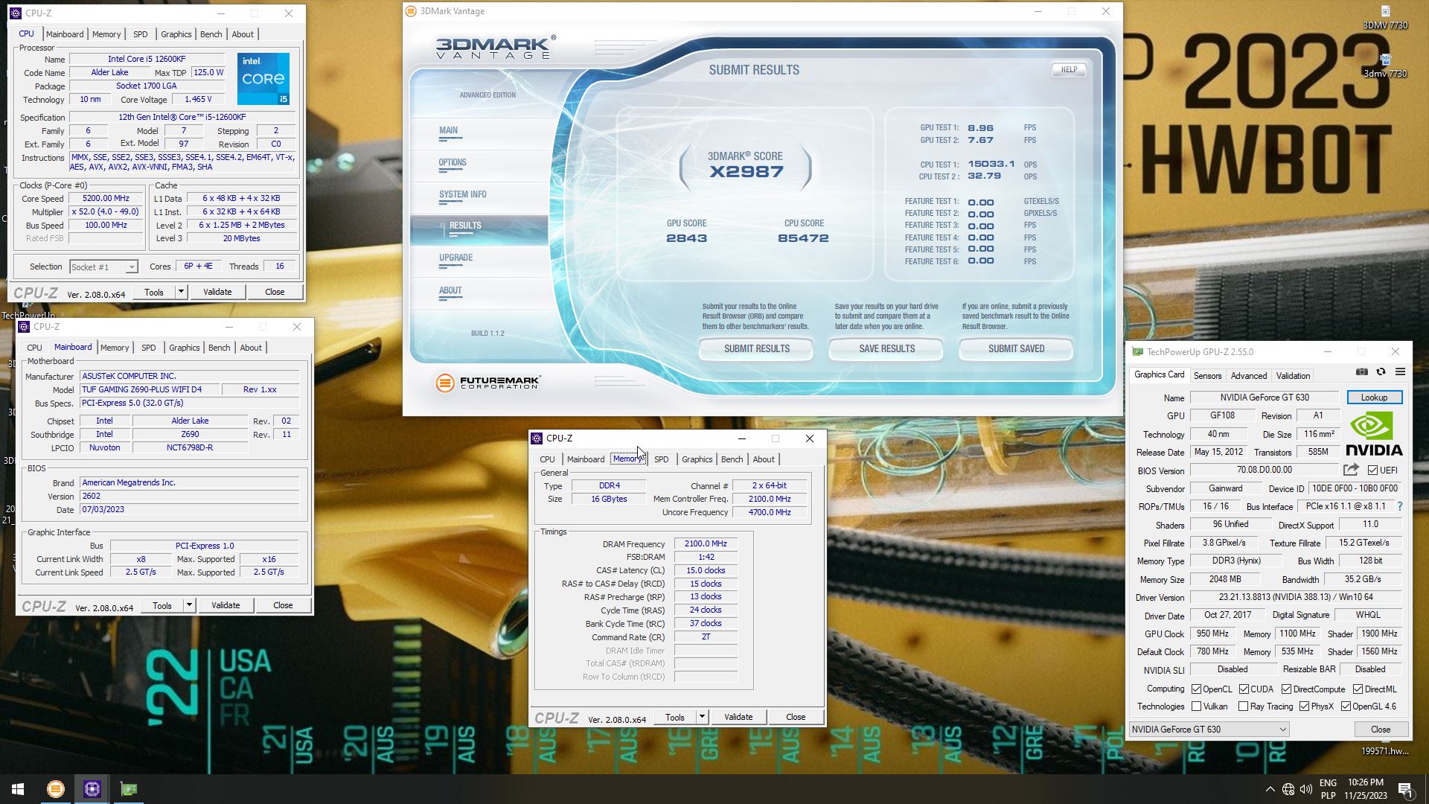1429x804 pixels.
Task: Toggle the PhysX checkbox
Action: pos(1304,706)
